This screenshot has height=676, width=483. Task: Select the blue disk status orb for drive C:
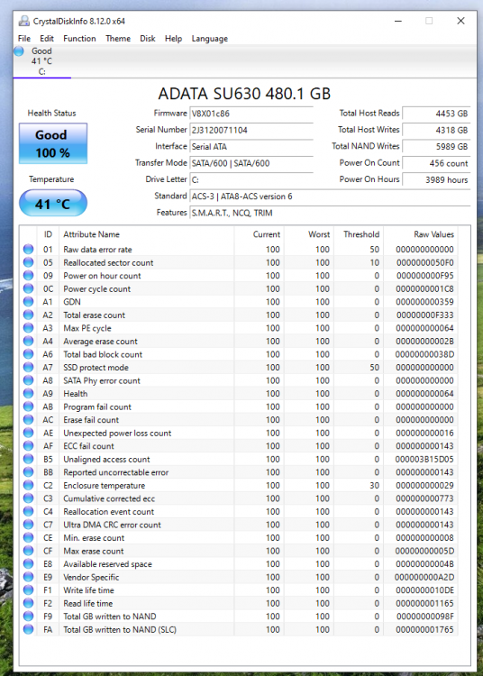(x=19, y=51)
